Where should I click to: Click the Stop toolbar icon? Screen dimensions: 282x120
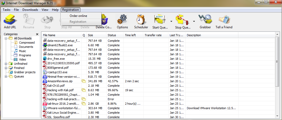coord(47,20)
